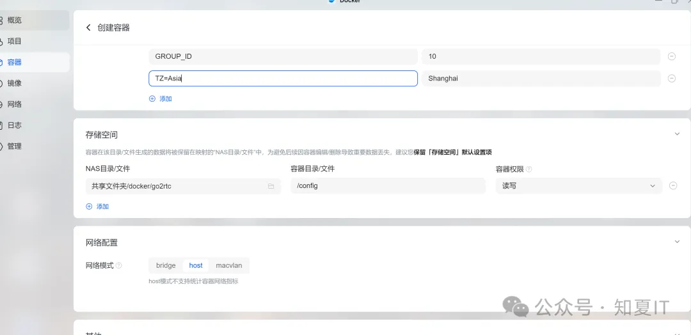691x335 pixels.
Task: Focus the TZ=Asia variable name field
Action: [283, 79]
